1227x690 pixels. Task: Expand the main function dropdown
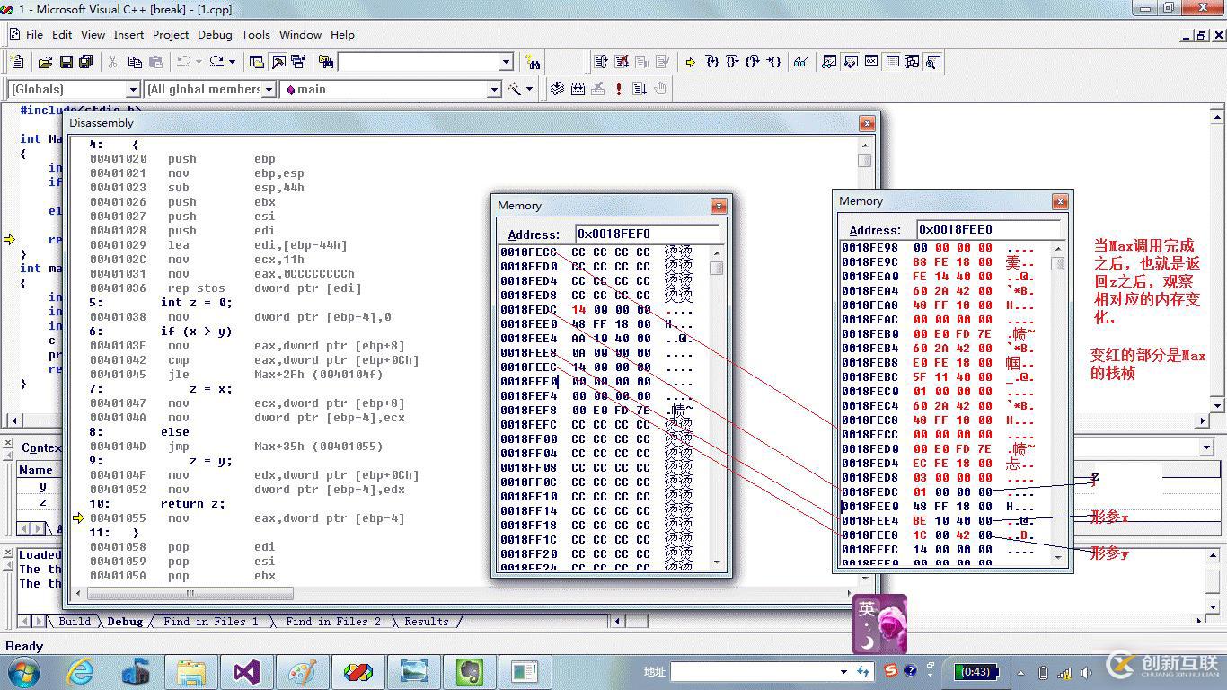coord(493,89)
